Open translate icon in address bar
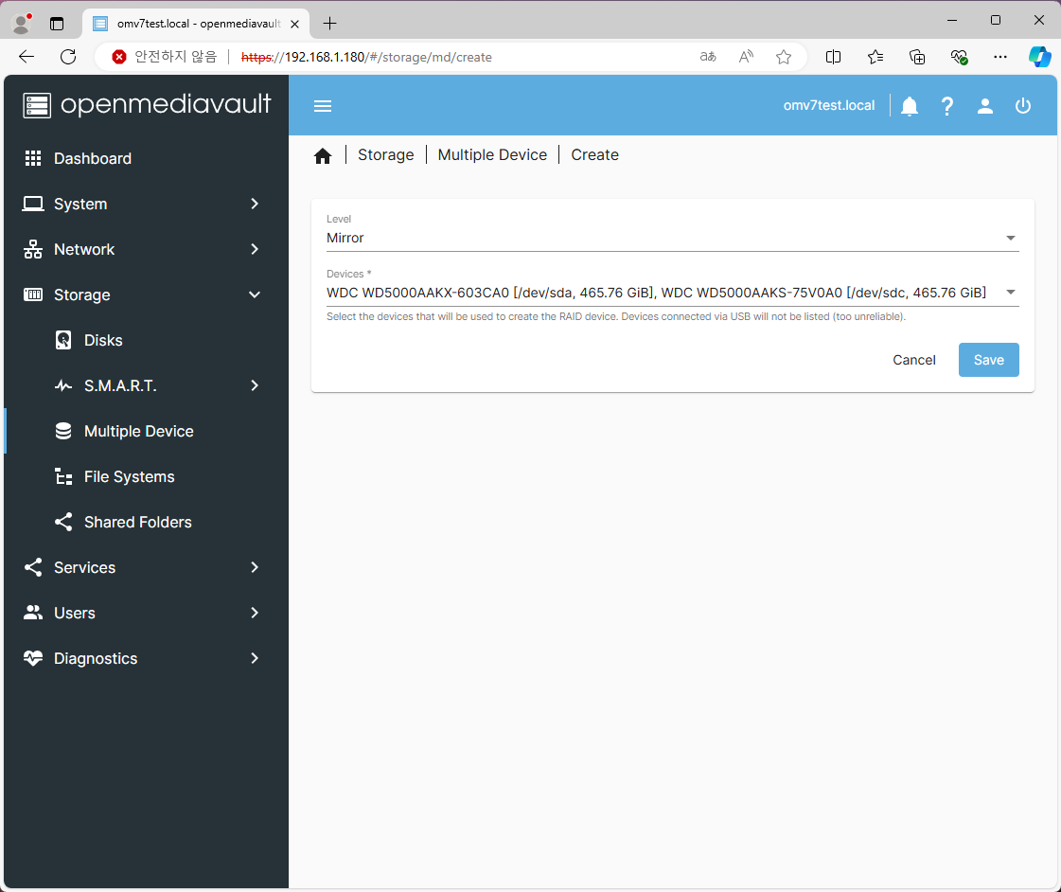This screenshot has width=1061, height=892. (x=708, y=57)
